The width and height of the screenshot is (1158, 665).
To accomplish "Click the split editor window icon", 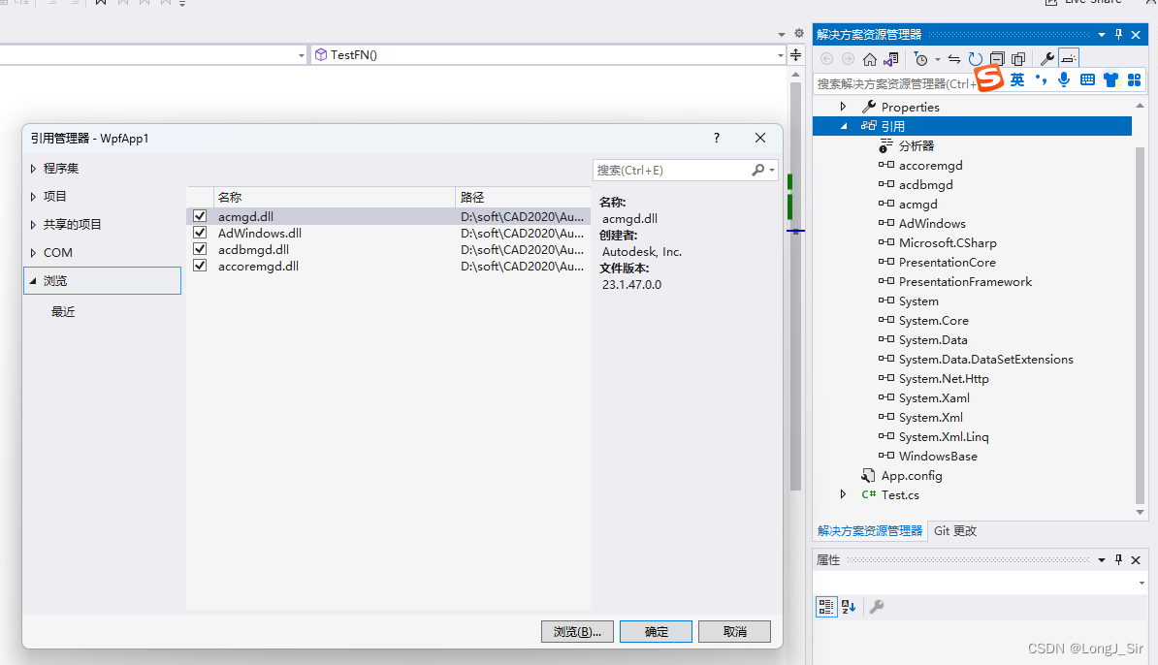I will 795,54.
